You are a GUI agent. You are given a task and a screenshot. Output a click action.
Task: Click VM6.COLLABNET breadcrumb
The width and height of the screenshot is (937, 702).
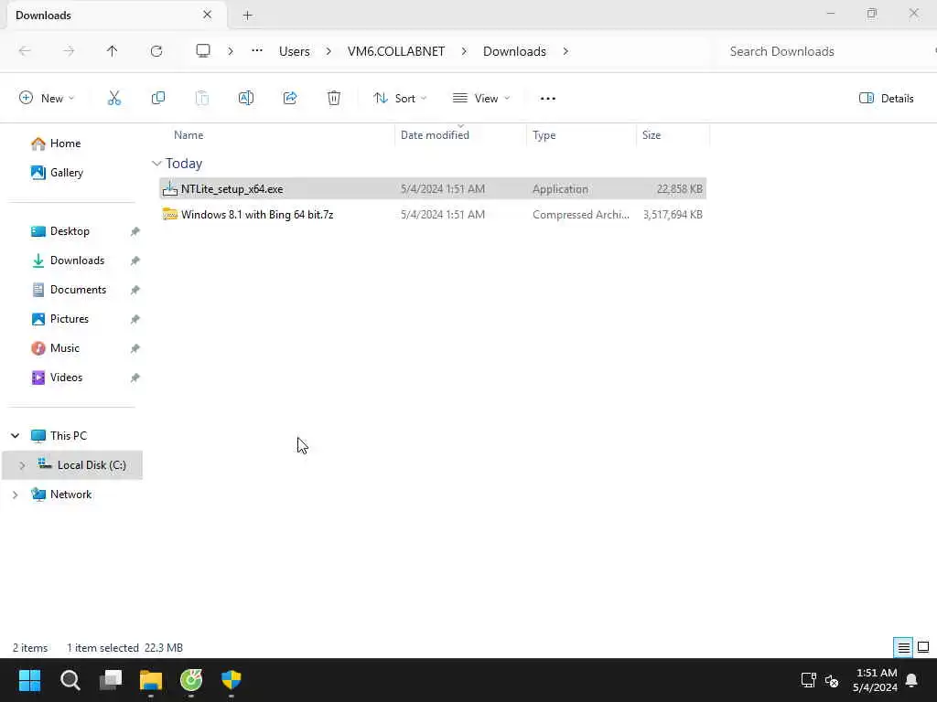[396, 51]
